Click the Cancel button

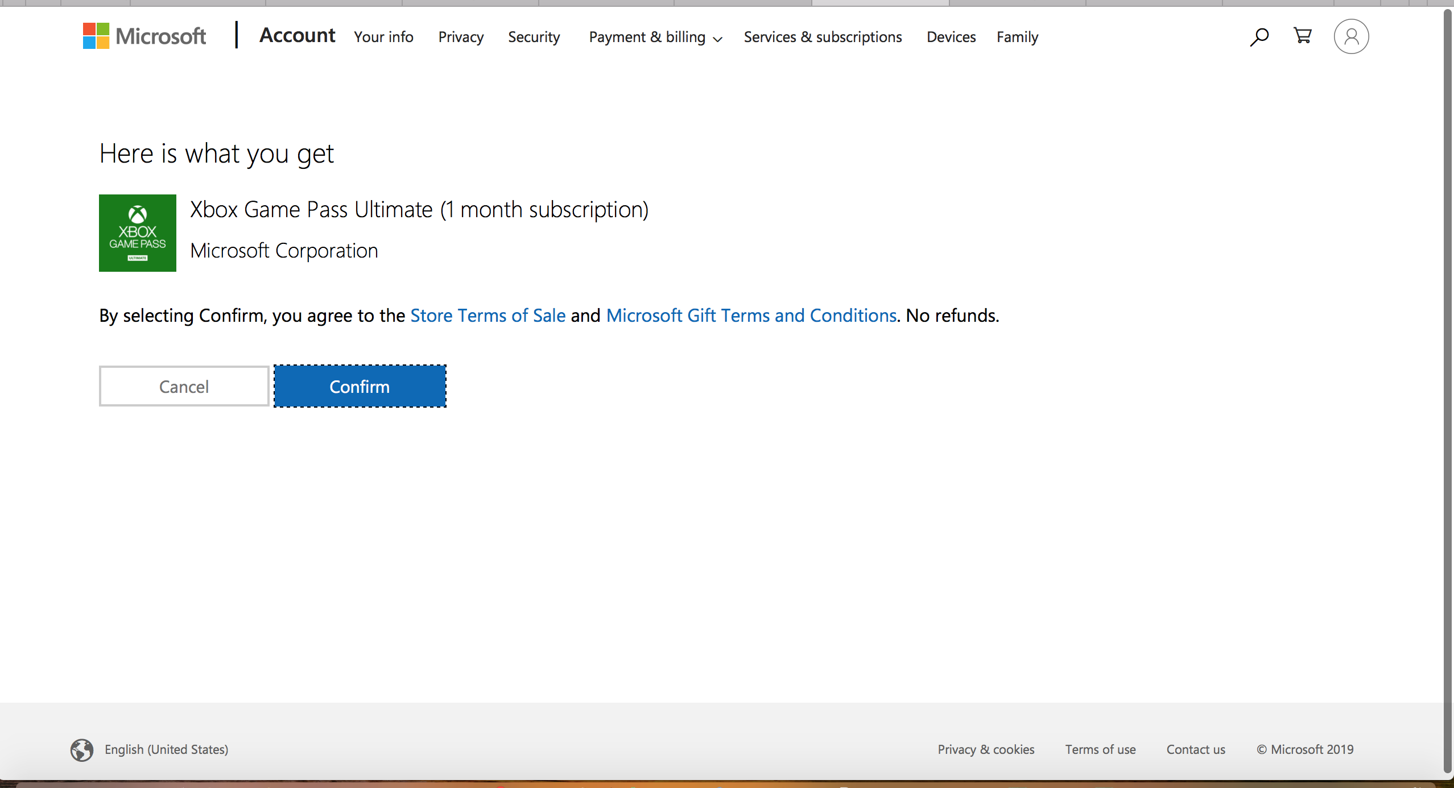coord(184,386)
